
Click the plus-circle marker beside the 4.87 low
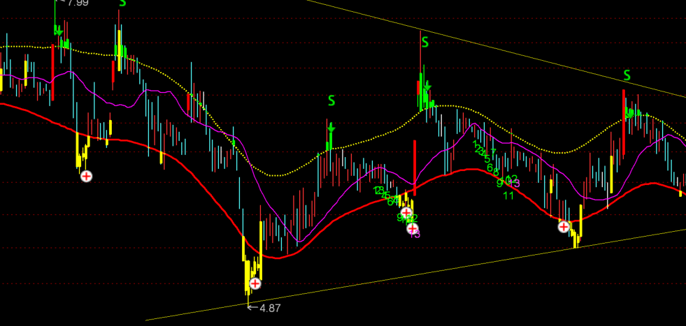[x=255, y=283]
